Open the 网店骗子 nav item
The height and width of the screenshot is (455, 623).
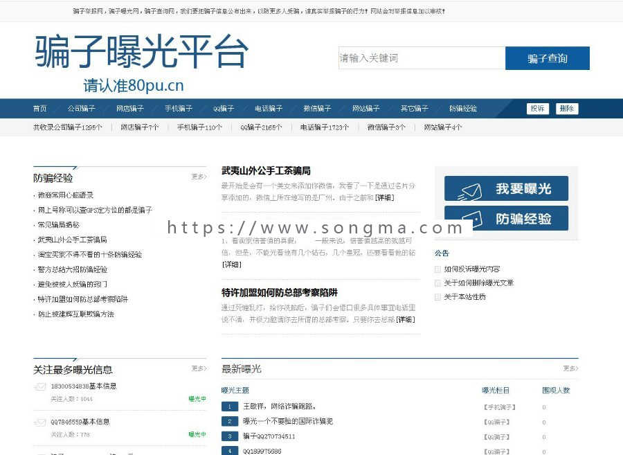[x=130, y=108]
